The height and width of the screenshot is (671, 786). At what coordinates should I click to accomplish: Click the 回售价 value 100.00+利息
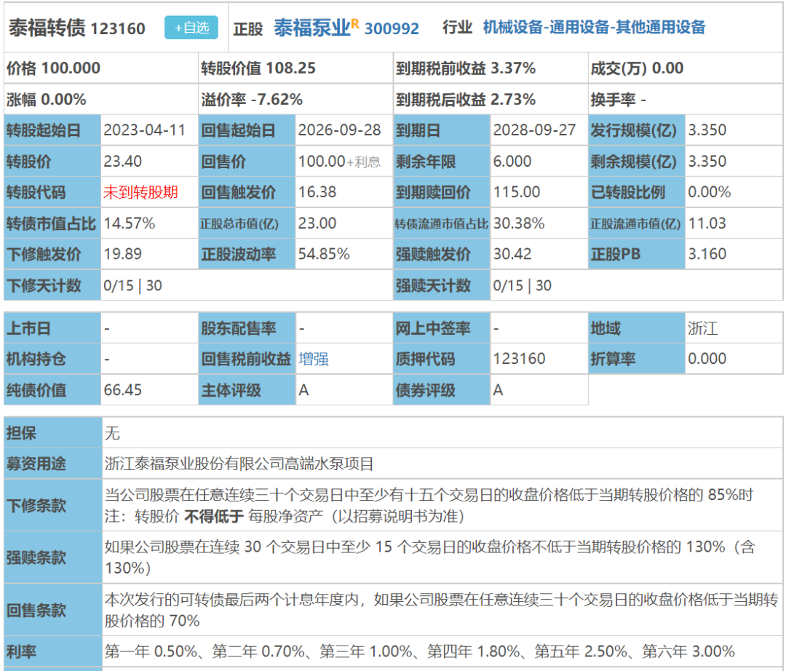click(339, 162)
